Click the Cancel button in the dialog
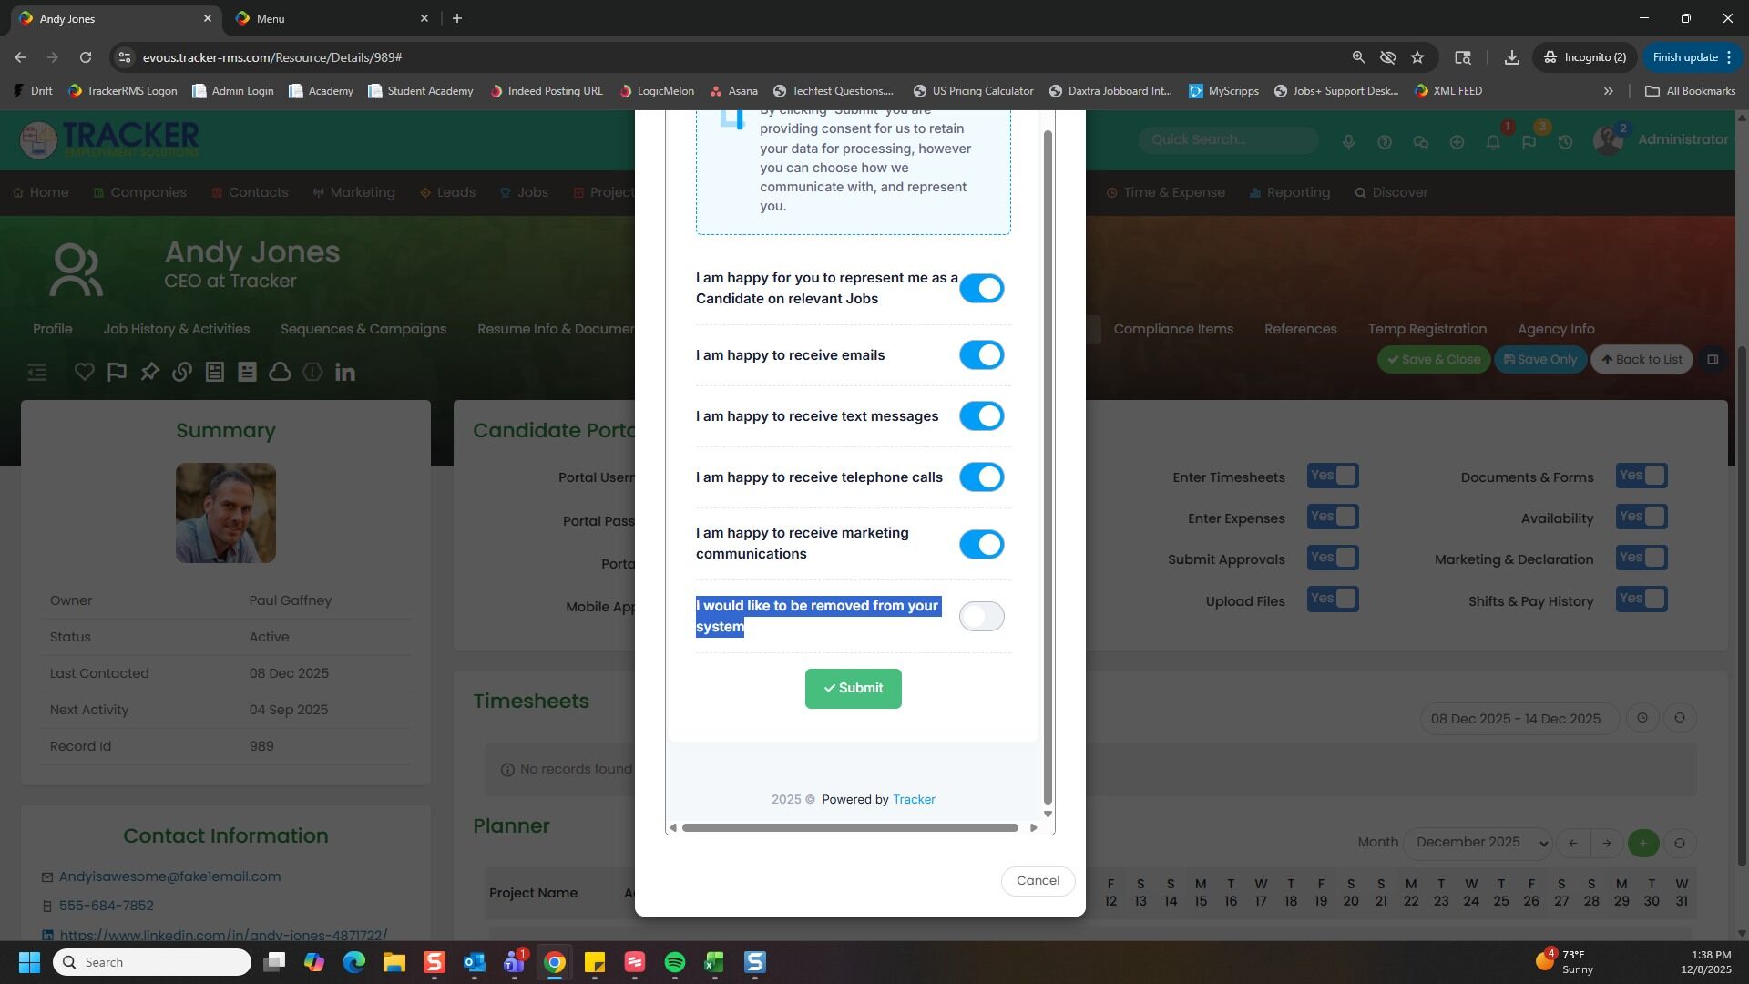The image size is (1749, 984). (x=1038, y=881)
